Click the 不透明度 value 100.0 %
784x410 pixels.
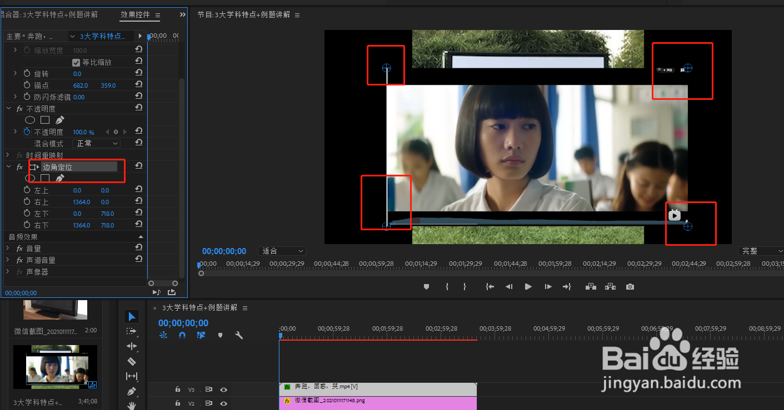pyautogui.click(x=83, y=132)
